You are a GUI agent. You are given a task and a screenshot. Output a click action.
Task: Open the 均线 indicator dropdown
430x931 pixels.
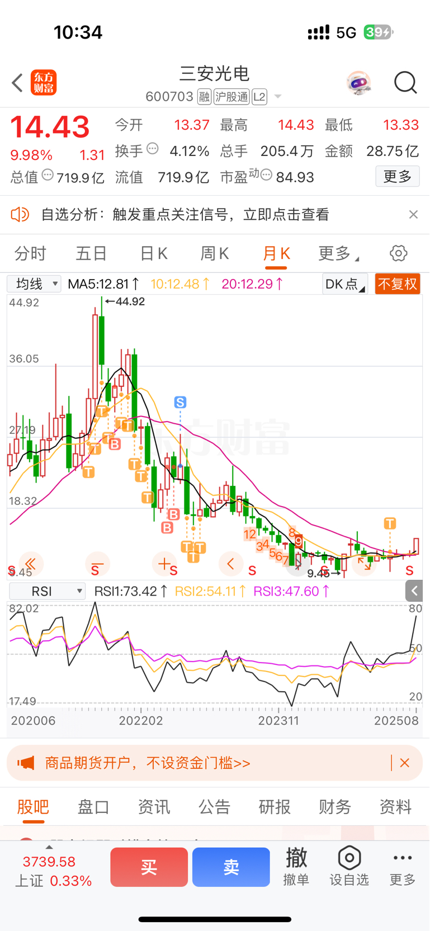tap(34, 284)
